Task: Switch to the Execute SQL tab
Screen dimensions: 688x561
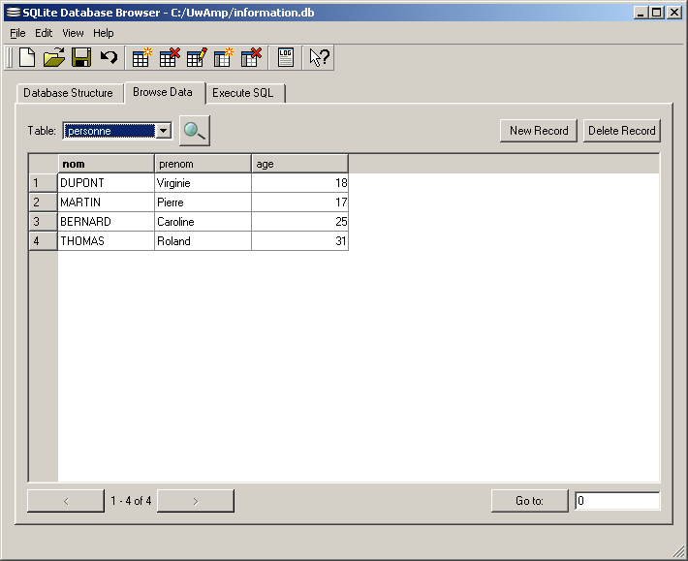Action: click(x=243, y=93)
